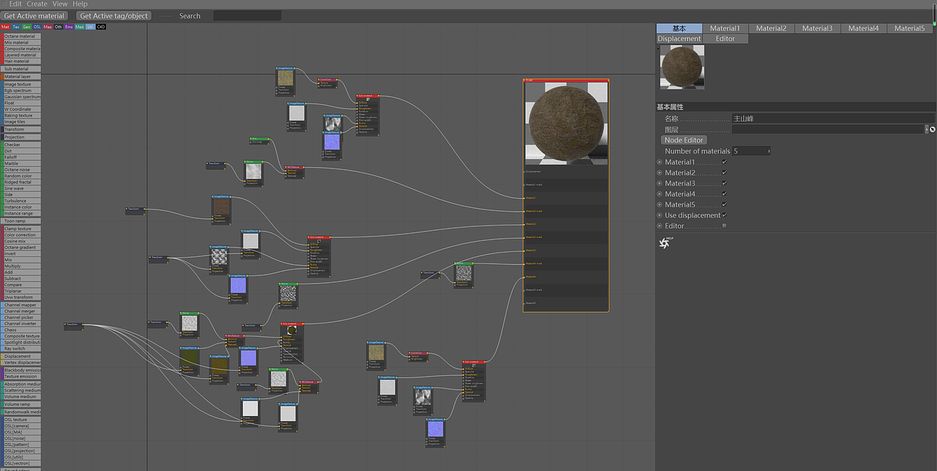Select the large composite material node preview
The height and width of the screenshot is (471, 937).
(567, 123)
